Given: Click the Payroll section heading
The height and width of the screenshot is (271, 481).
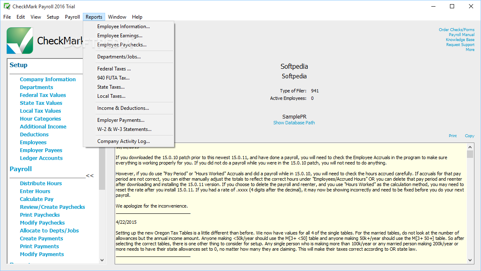Looking at the screenshot, I should tap(21, 169).
